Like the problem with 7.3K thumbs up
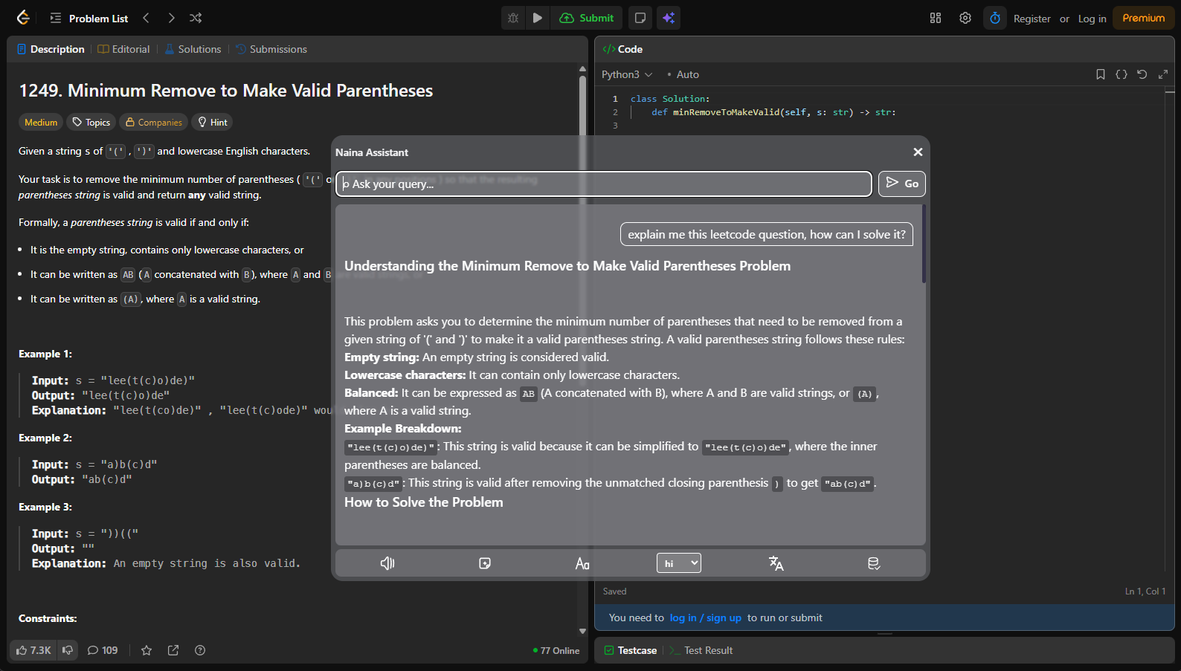Screen dimensions: 1181x671 33,650
